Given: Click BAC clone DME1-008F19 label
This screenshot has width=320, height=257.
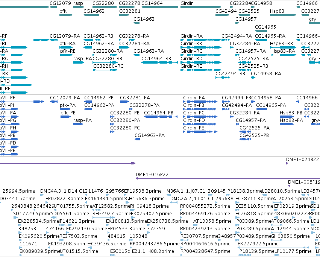Looking at the screenshot, I should pyautogui.click(x=304, y=182).
